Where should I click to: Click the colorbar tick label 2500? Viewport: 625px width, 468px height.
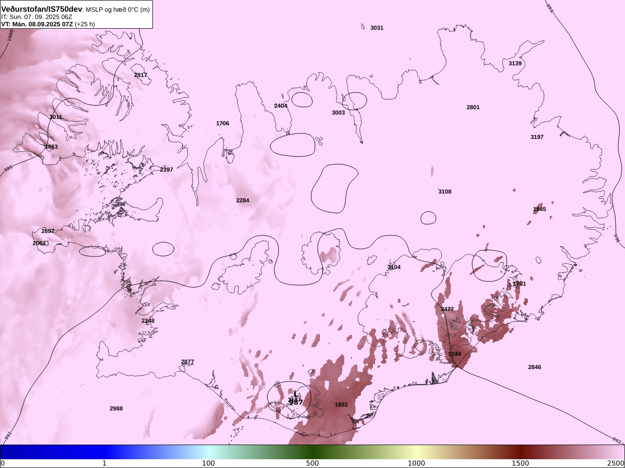(616, 463)
